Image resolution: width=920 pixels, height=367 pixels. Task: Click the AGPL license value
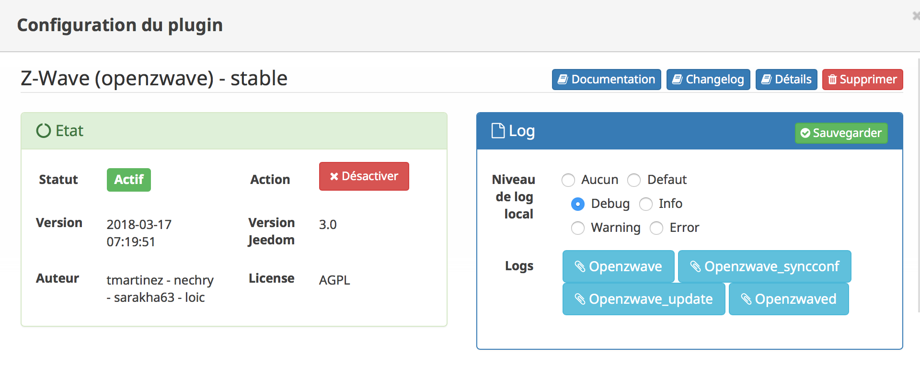tap(334, 280)
